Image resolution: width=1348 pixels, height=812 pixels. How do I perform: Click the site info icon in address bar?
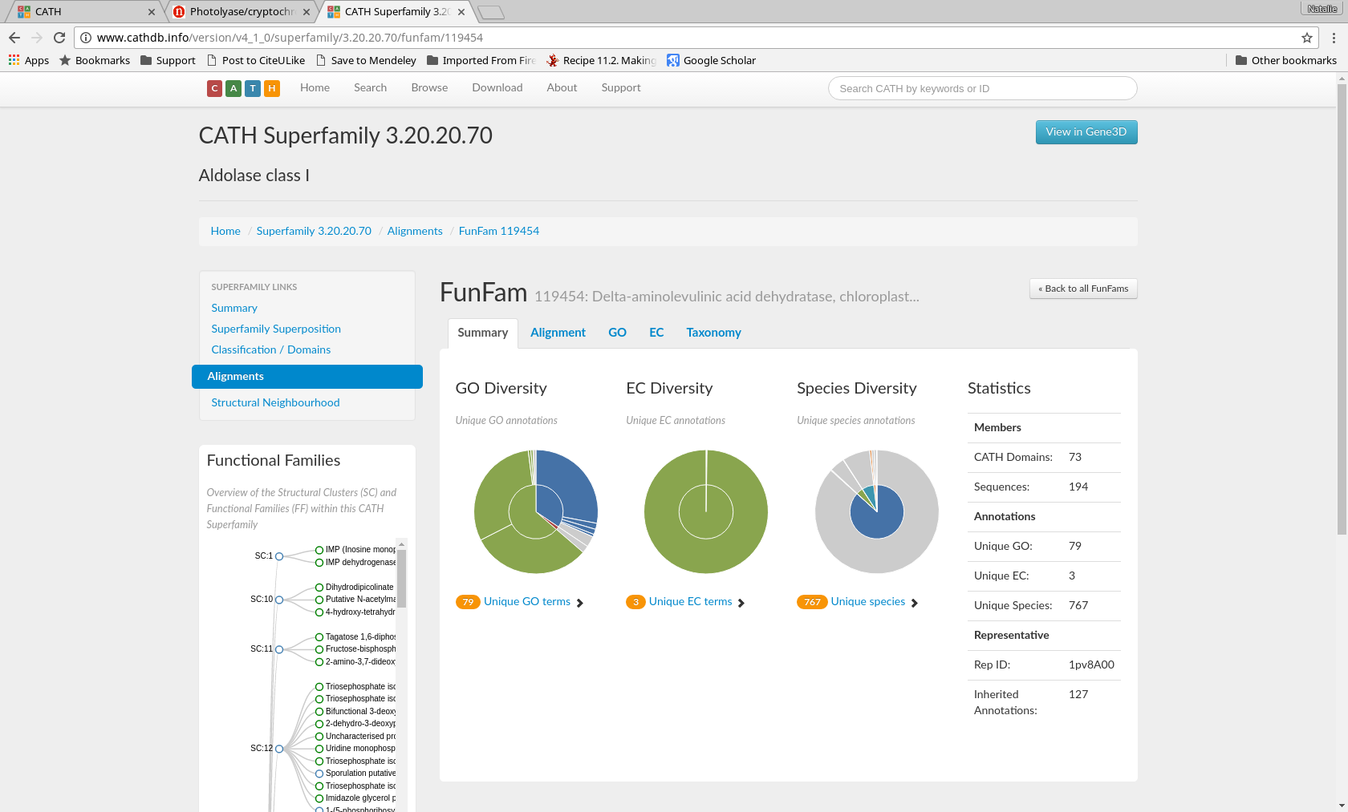point(86,38)
